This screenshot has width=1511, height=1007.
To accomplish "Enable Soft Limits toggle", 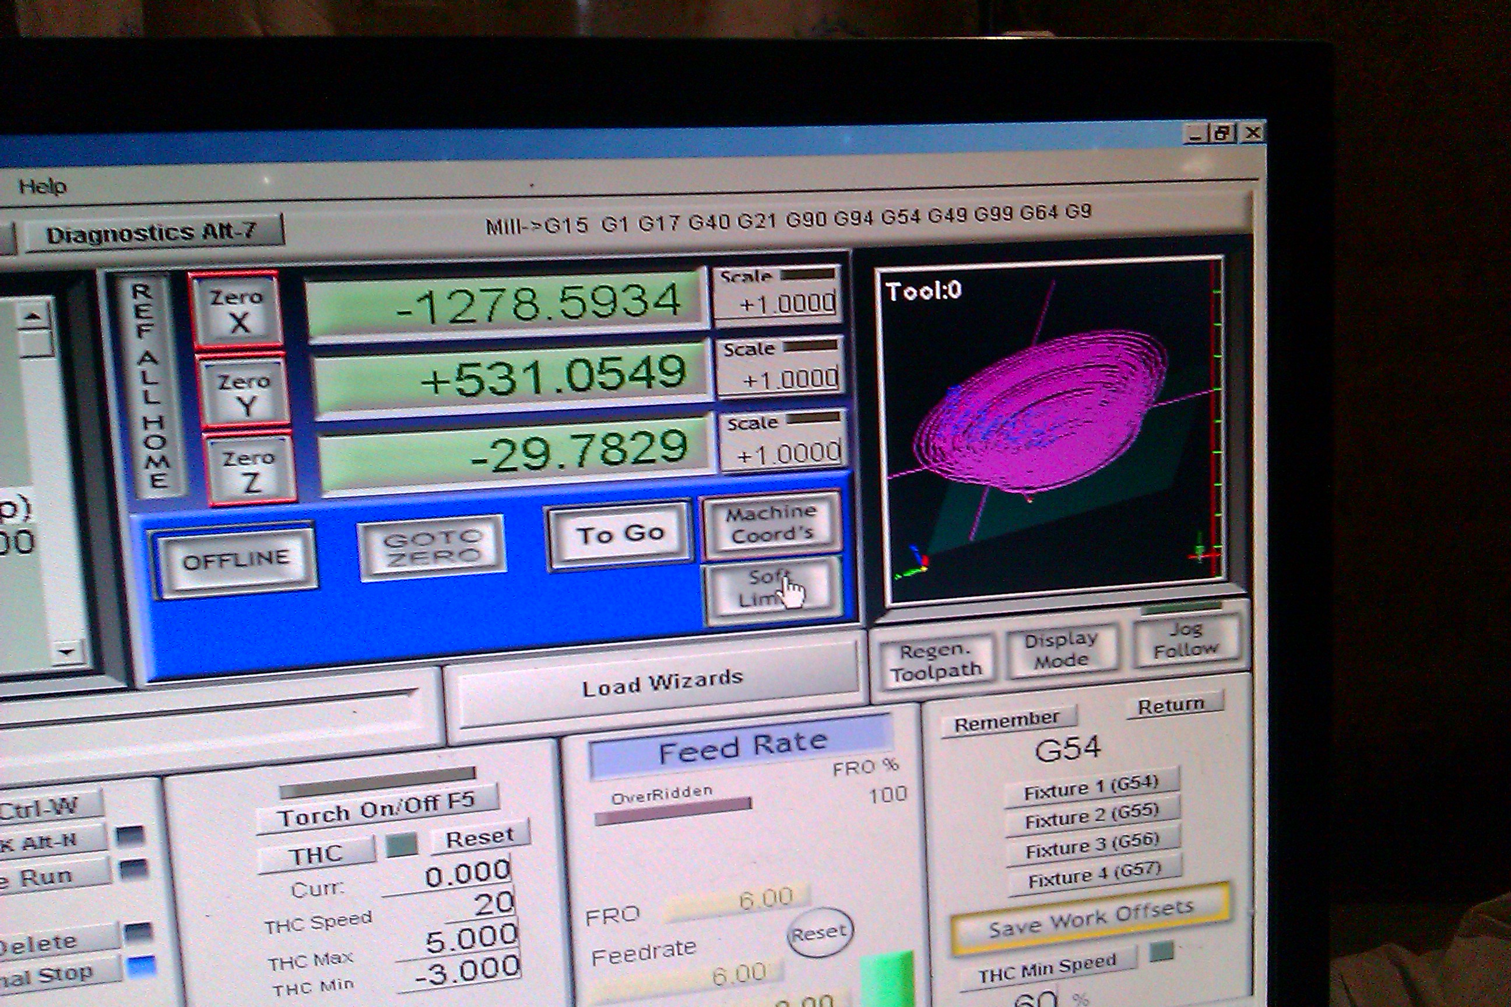I will [772, 589].
